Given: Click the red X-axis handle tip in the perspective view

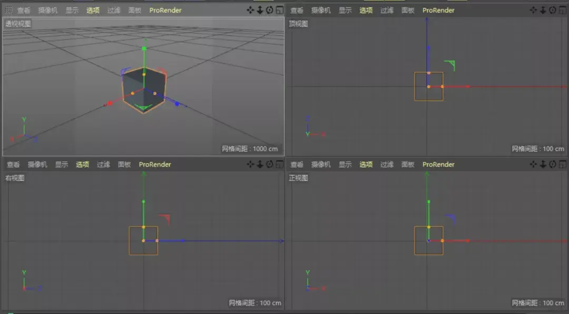Looking at the screenshot, I should [x=110, y=103].
